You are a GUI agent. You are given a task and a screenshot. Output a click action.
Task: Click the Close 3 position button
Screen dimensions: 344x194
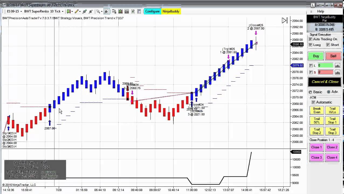[317, 158]
